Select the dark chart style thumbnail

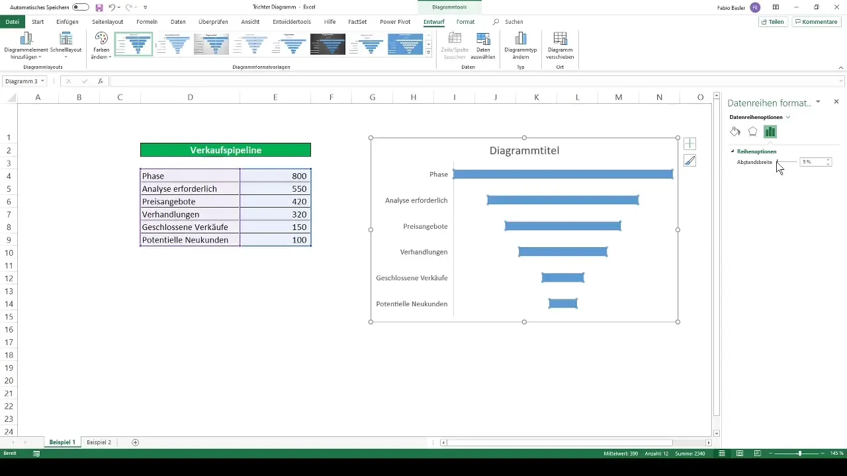coord(328,44)
